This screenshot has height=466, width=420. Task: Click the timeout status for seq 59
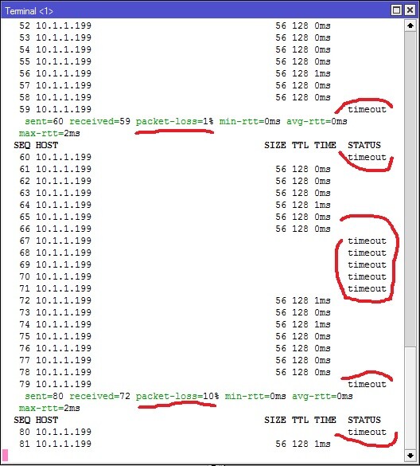pyautogui.click(x=367, y=109)
